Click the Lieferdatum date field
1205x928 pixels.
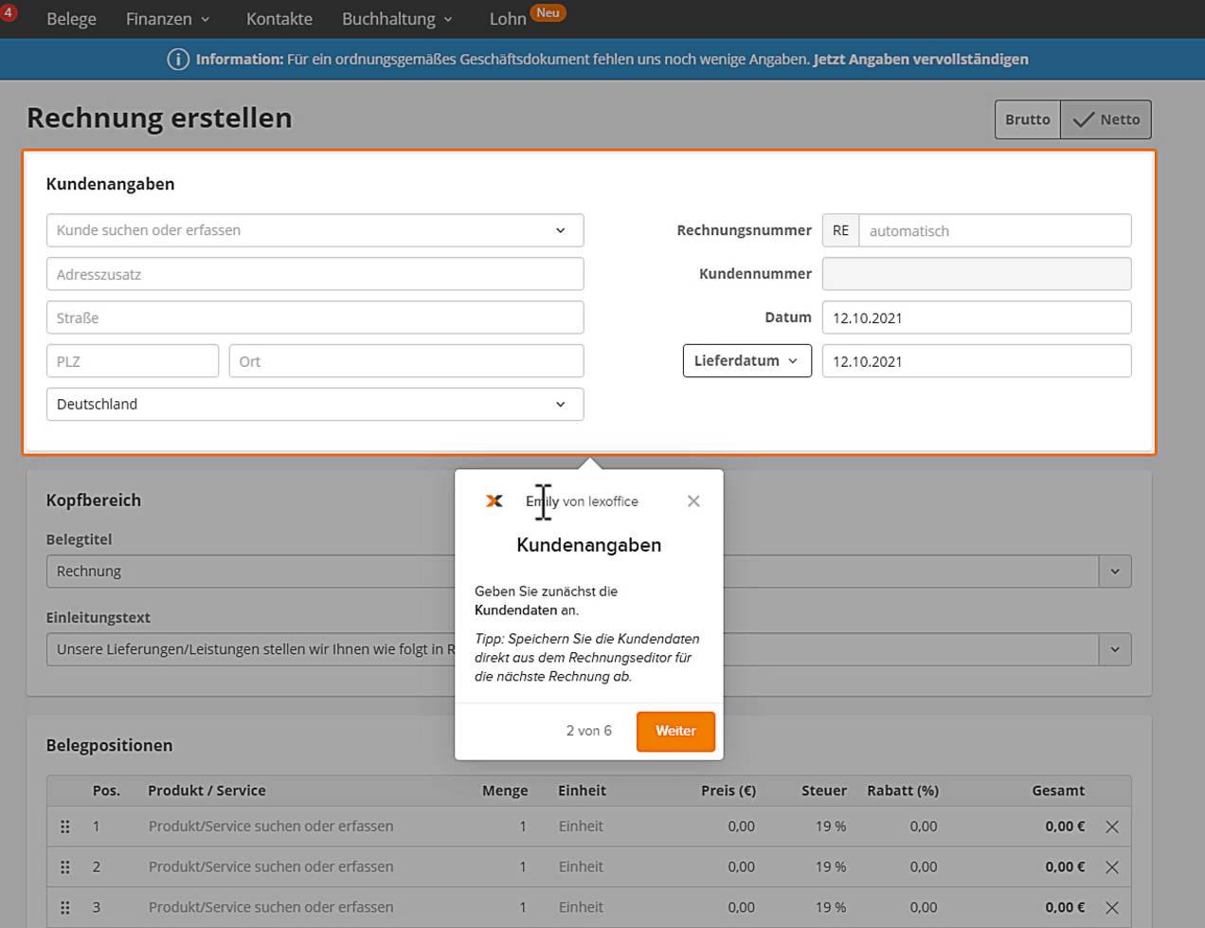pyautogui.click(x=977, y=361)
